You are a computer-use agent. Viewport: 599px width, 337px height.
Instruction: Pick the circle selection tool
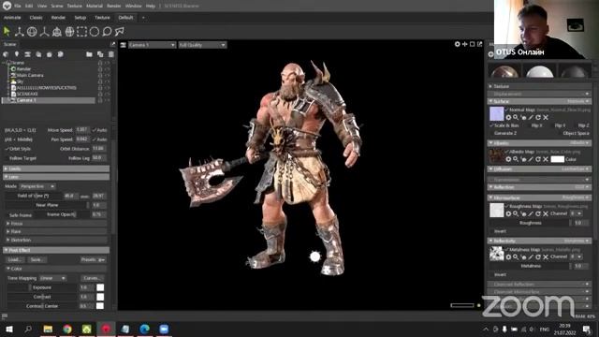(95, 32)
